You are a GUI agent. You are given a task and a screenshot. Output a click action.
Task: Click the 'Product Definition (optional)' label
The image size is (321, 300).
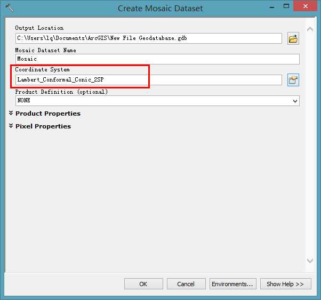point(61,92)
